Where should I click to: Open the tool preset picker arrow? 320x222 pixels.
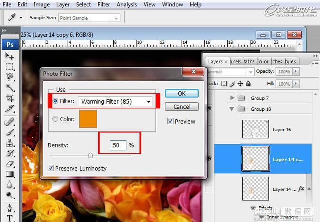click(x=21, y=18)
